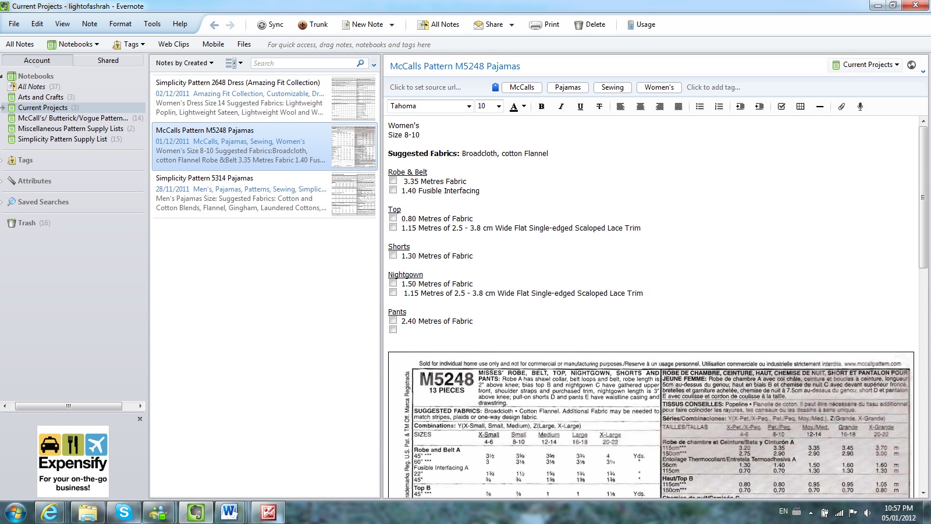Open the Current Projects notebook selector

[866, 65]
